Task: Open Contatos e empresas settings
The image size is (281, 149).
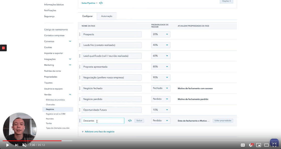Action: [x=54, y=35]
